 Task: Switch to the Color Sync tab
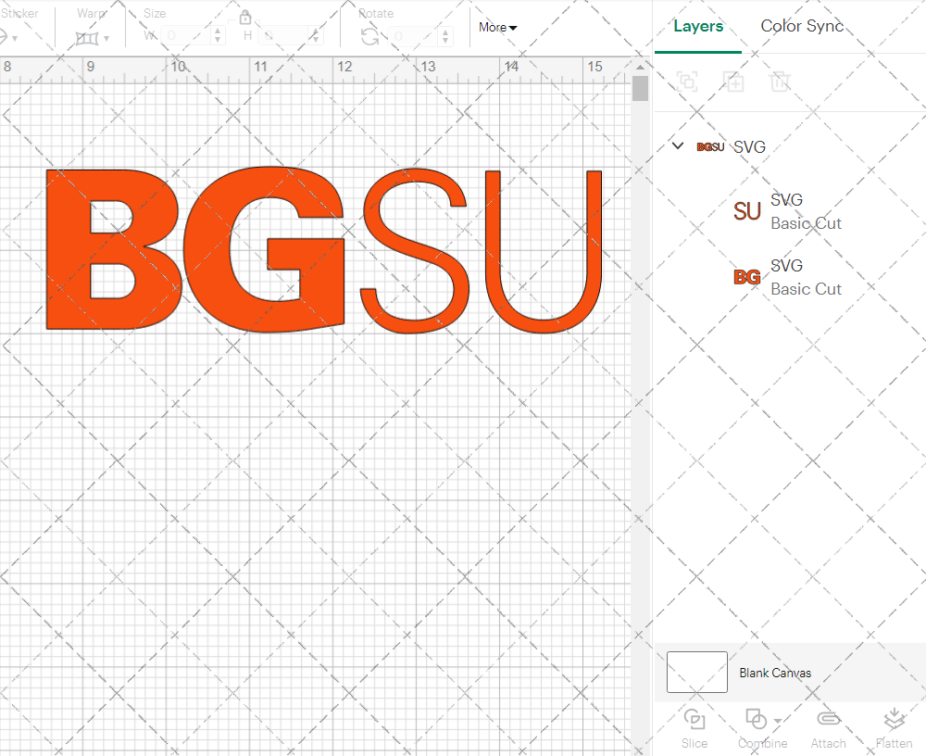point(802,26)
